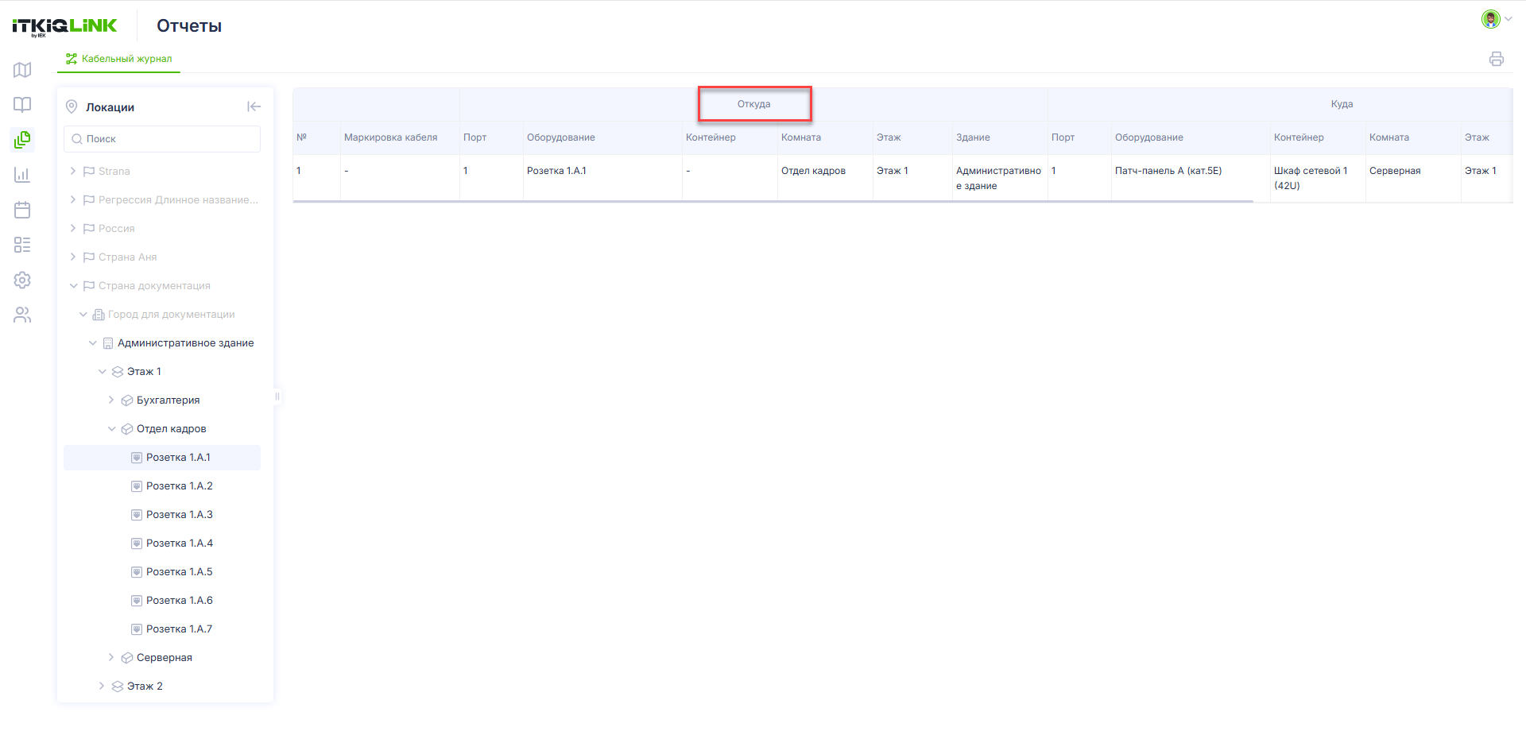Expand the Бухгалтерия room node
Image resolution: width=1526 pixels, height=731 pixels.
pos(111,400)
